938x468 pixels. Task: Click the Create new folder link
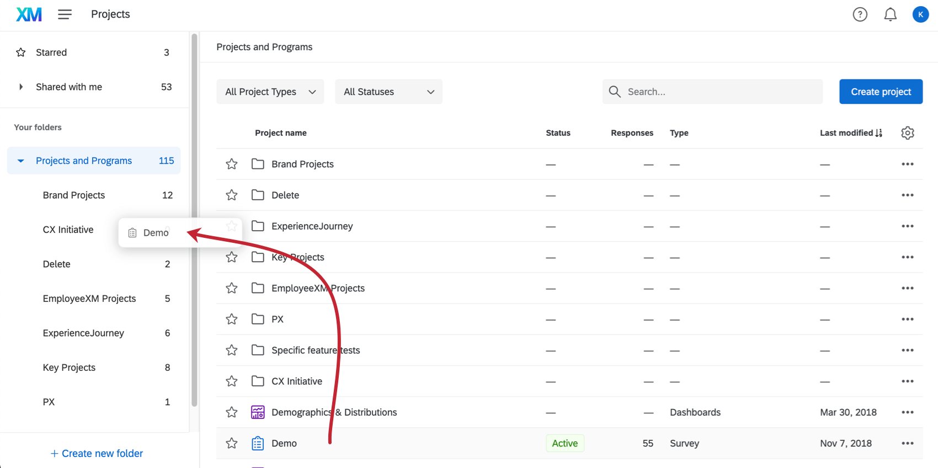click(x=97, y=453)
